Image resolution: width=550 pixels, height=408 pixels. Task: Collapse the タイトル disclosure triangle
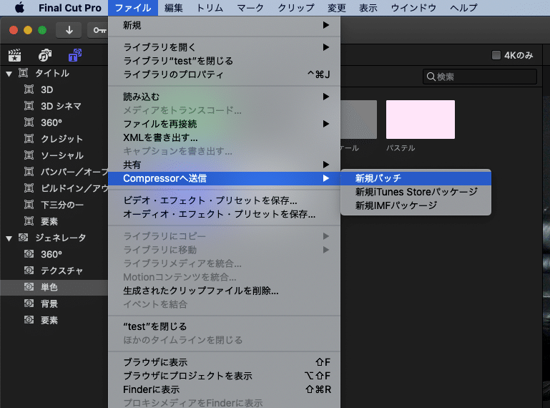(9, 74)
